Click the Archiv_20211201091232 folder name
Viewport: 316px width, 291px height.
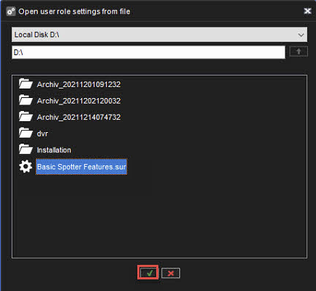(78, 84)
